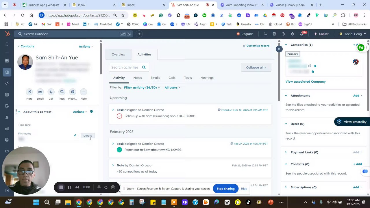Expand the overdue task assigned to Damien Orozco
Image resolution: width=370 pixels, height=208 pixels.
point(113,110)
